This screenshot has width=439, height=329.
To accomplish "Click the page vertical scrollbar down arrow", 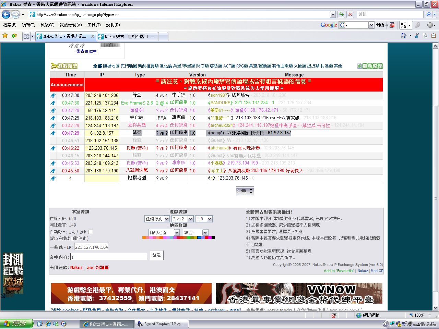I will (x=436, y=307).
